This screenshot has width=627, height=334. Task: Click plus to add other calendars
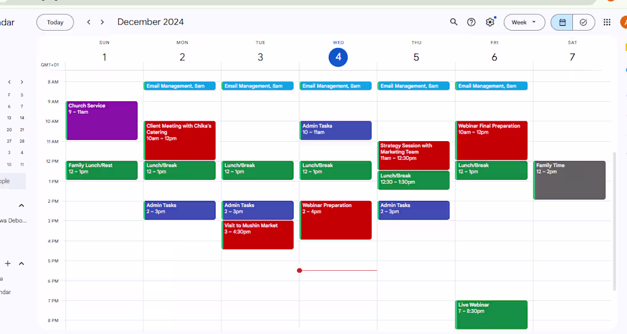click(7, 263)
